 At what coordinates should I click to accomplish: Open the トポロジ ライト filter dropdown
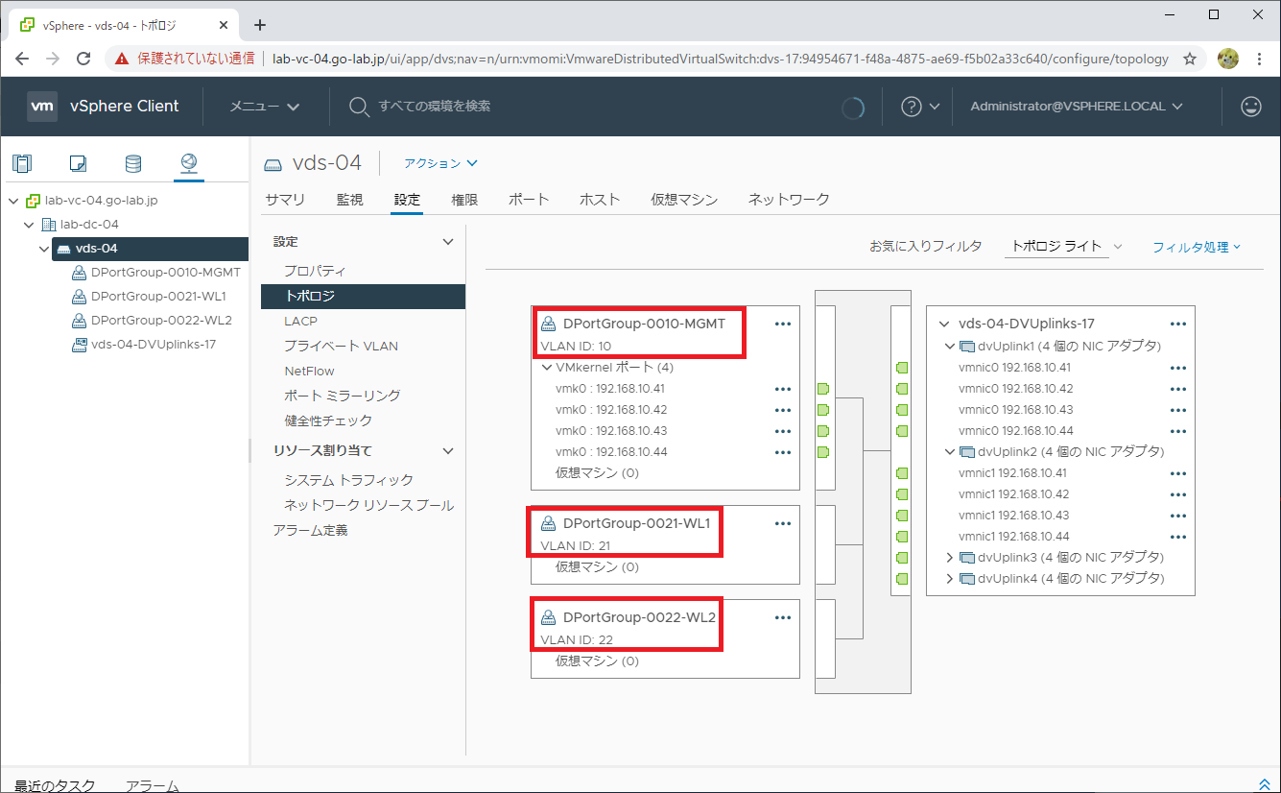(x=1065, y=247)
